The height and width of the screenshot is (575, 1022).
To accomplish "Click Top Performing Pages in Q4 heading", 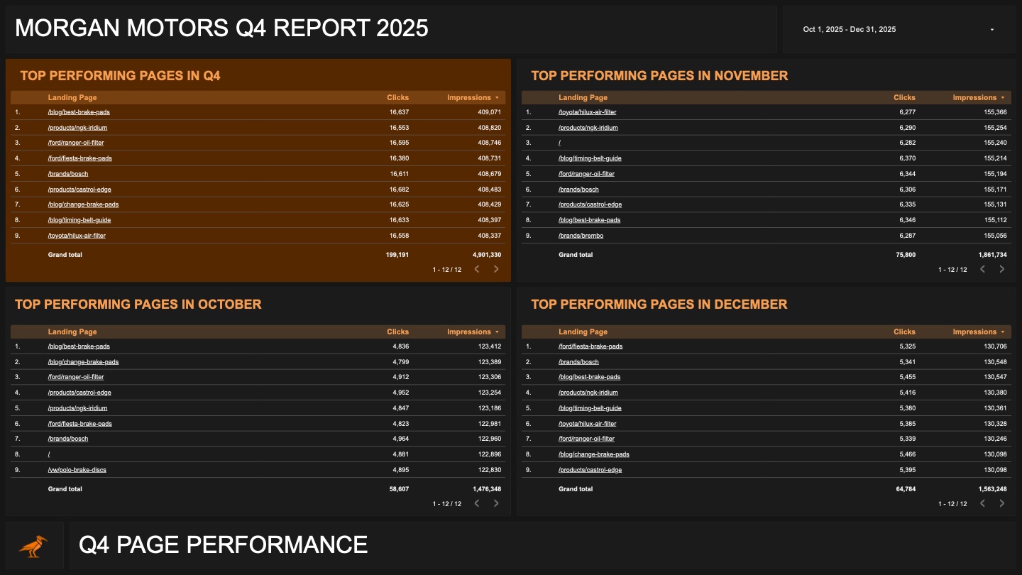I will (x=120, y=76).
